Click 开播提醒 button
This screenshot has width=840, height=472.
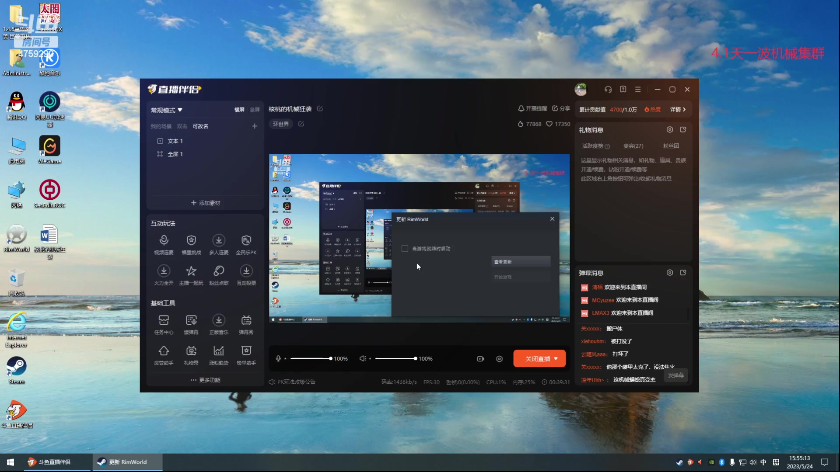point(532,108)
